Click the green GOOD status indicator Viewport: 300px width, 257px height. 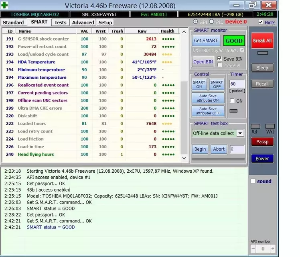(234, 41)
